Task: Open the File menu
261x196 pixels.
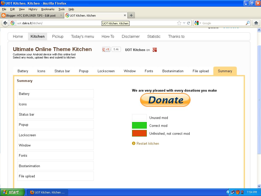Action: coord(4,9)
